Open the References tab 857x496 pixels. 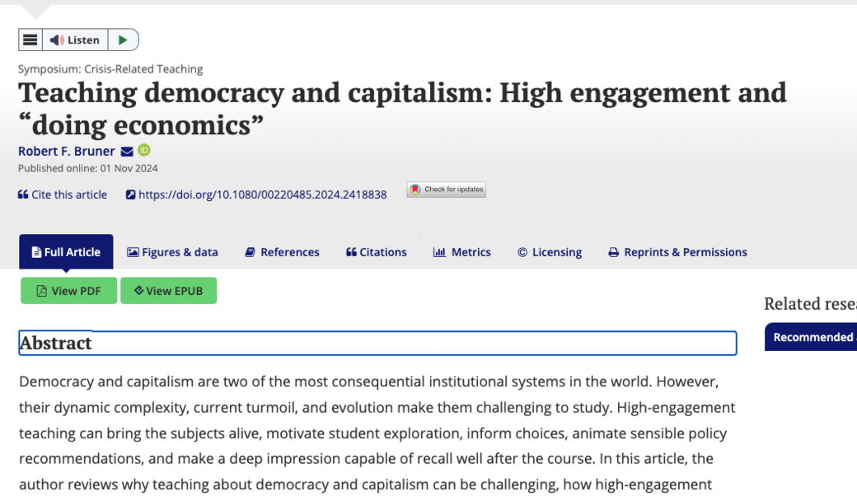coord(282,252)
